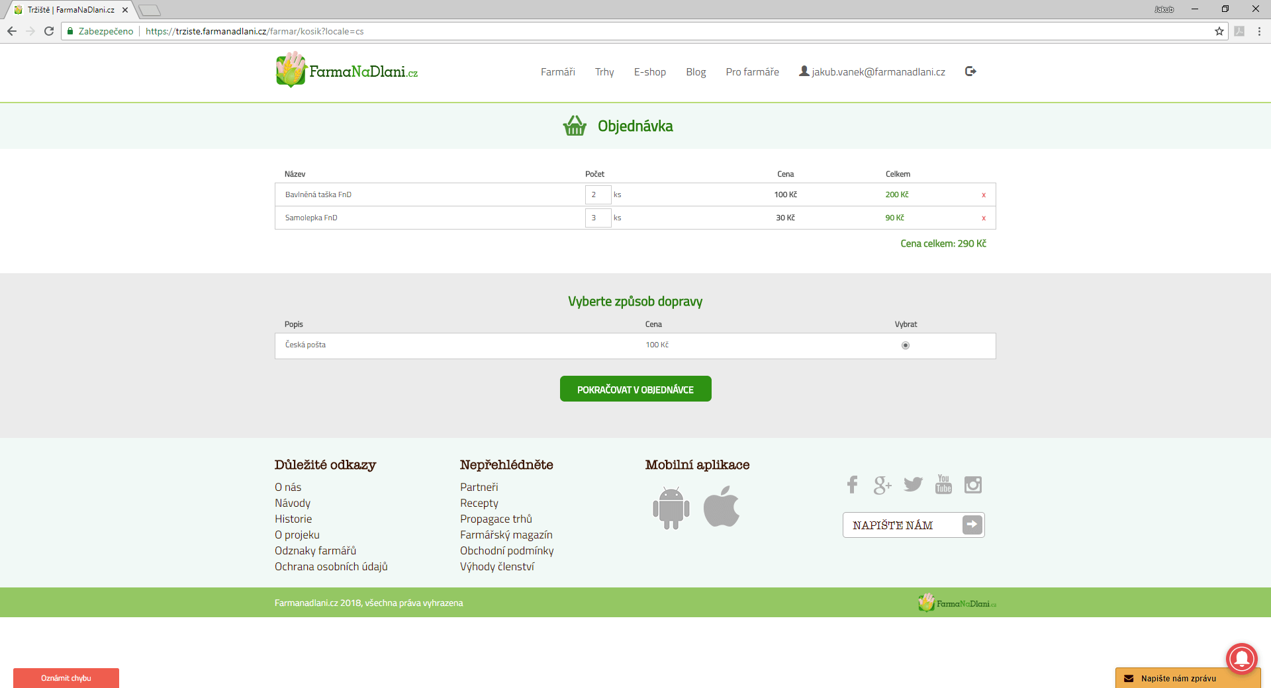Click the Apple app icon
Image resolution: width=1271 pixels, height=688 pixels.
click(721, 507)
